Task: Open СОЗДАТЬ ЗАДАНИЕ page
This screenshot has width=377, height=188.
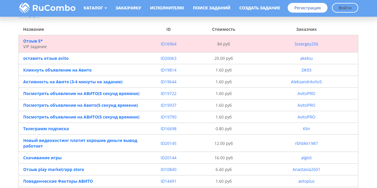Action: 259,8
